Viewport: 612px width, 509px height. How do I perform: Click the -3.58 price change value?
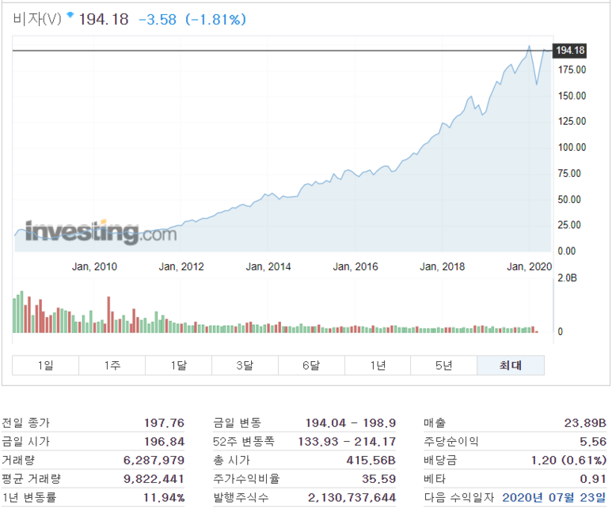click(x=158, y=20)
